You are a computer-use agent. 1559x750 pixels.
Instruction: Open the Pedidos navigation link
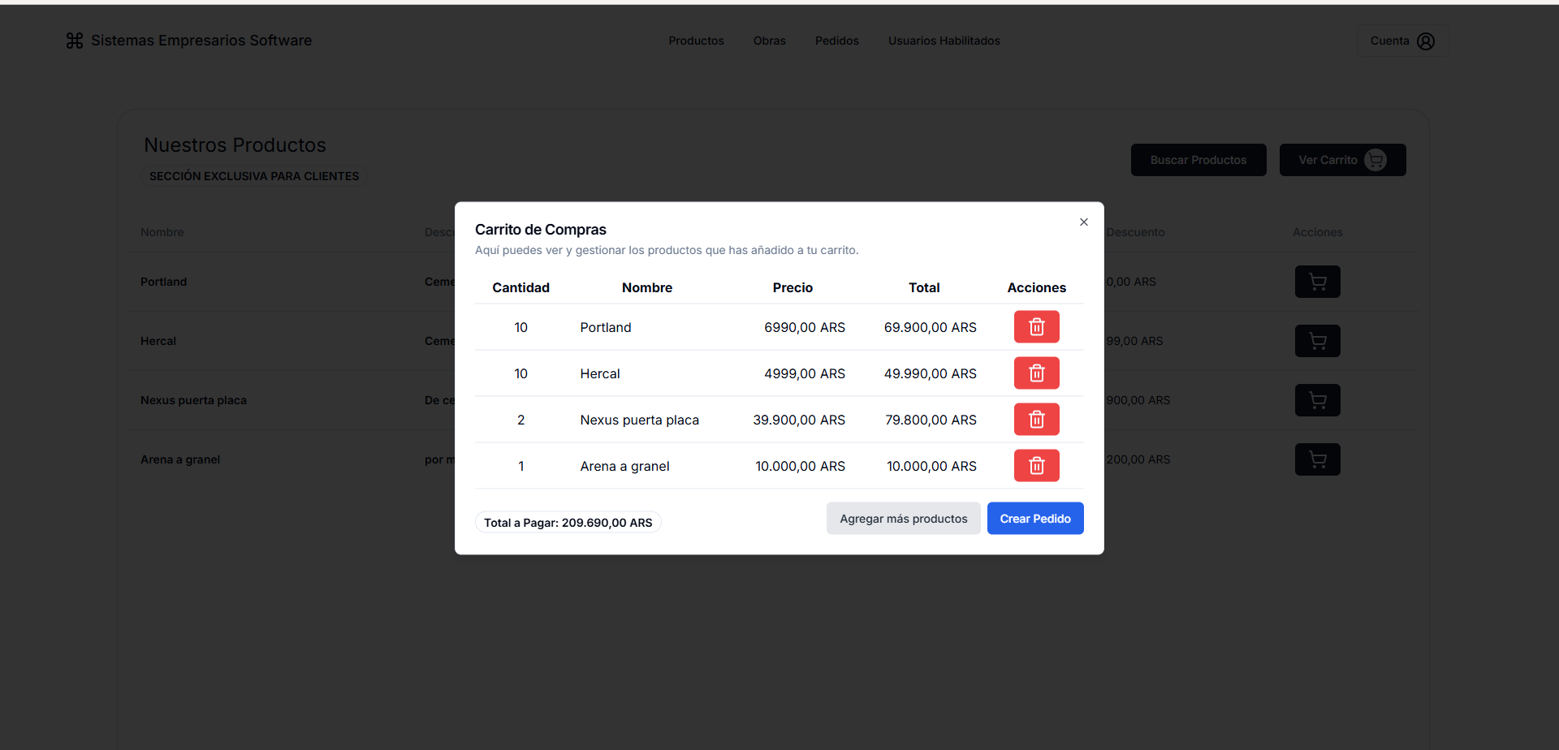pyautogui.click(x=836, y=41)
